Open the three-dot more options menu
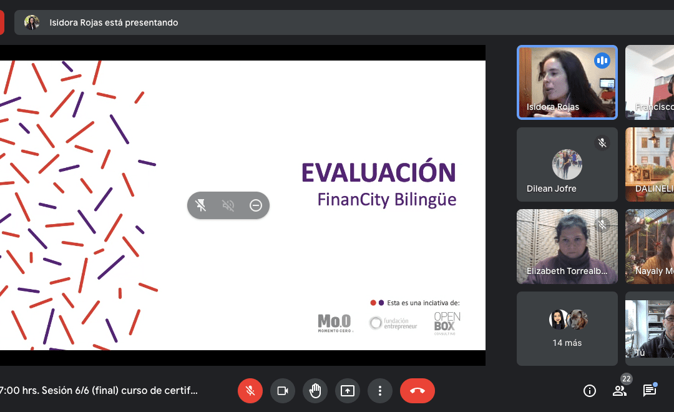This screenshot has width=674, height=412. [380, 391]
